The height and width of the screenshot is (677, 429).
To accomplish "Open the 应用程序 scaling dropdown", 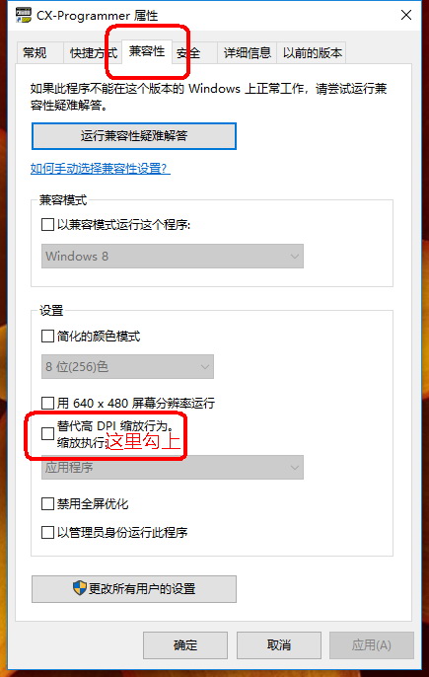I will (x=173, y=467).
